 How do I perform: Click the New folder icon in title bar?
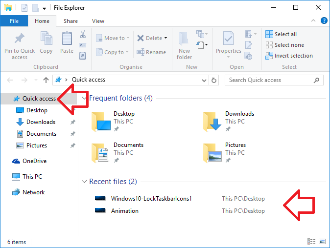click(35, 8)
